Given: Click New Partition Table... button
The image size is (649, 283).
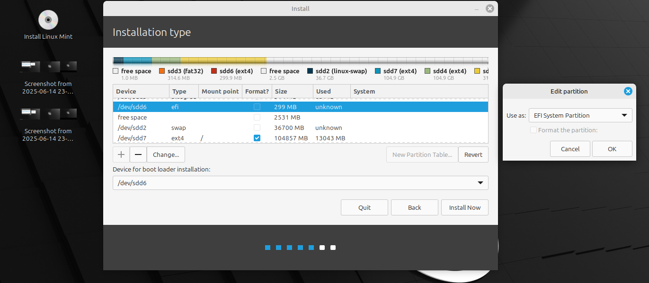Looking at the screenshot, I should pyautogui.click(x=422, y=154).
